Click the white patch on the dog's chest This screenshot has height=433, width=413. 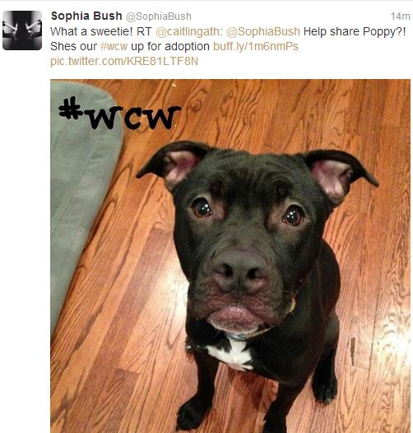click(x=232, y=353)
